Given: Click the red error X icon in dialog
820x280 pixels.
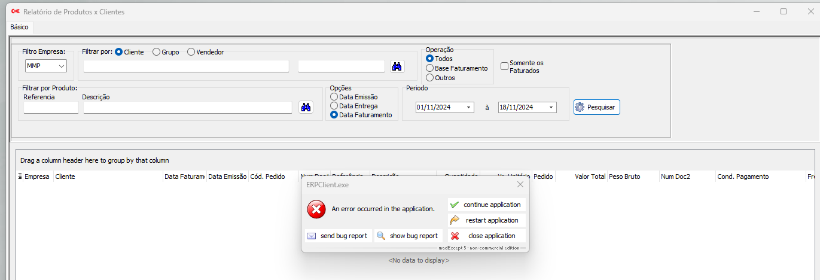Looking at the screenshot, I should point(316,209).
